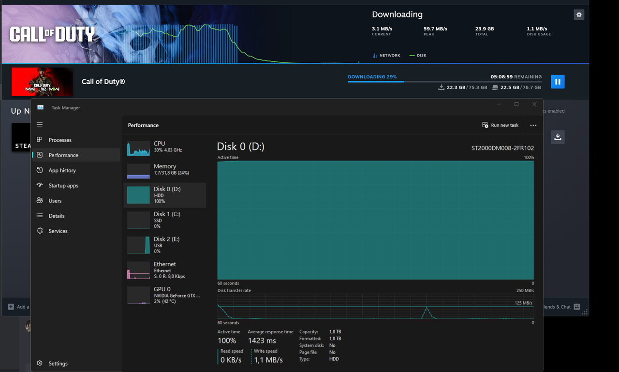Click the 59.7 MB/s peak value
This screenshot has height=372, width=619.
(435, 29)
